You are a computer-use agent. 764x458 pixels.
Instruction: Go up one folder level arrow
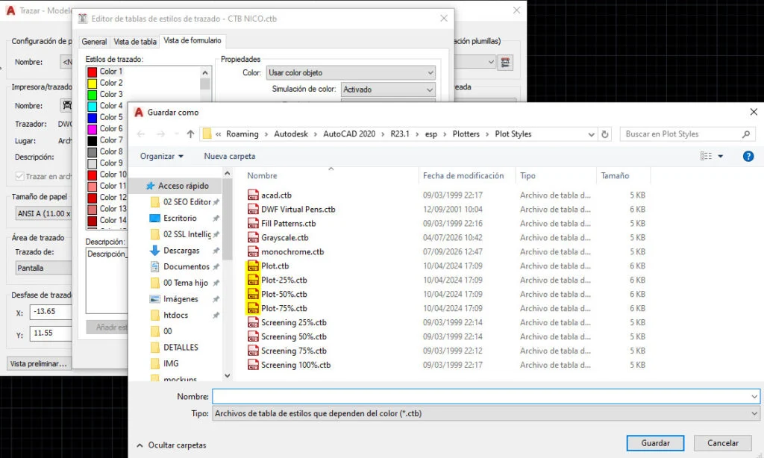(x=190, y=134)
